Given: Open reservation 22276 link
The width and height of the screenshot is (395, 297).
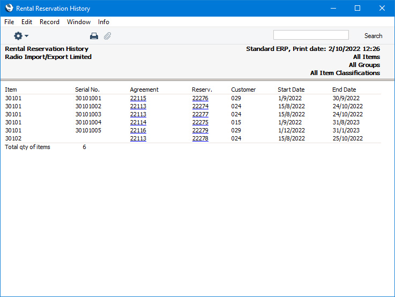Looking at the screenshot, I should click(200, 98).
